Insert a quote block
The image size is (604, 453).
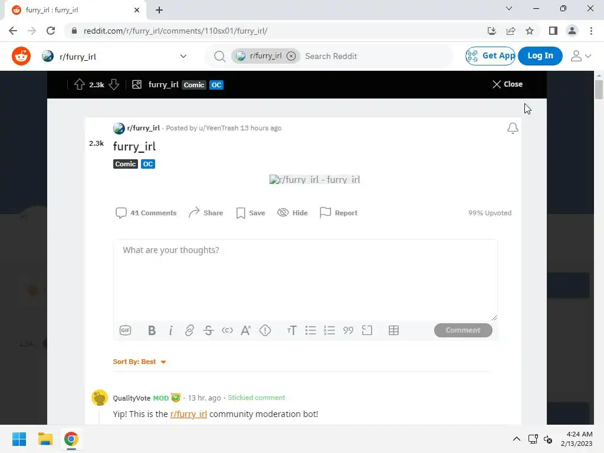(348, 330)
